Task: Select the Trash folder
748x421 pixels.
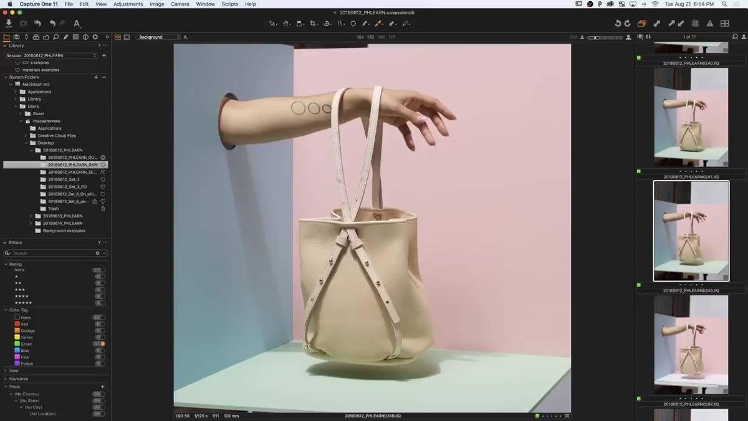Action: coord(55,209)
